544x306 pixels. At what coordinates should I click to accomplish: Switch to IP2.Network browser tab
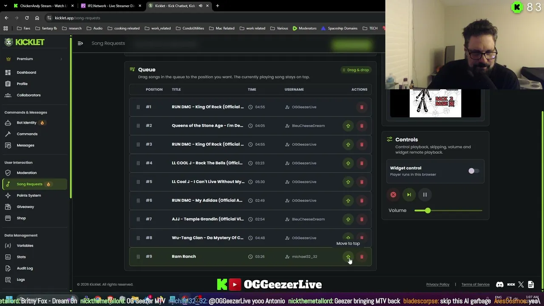point(111,6)
